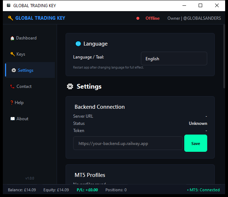Open the Contact page
This screenshot has height=197, width=228.
pyautogui.click(x=30, y=86)
